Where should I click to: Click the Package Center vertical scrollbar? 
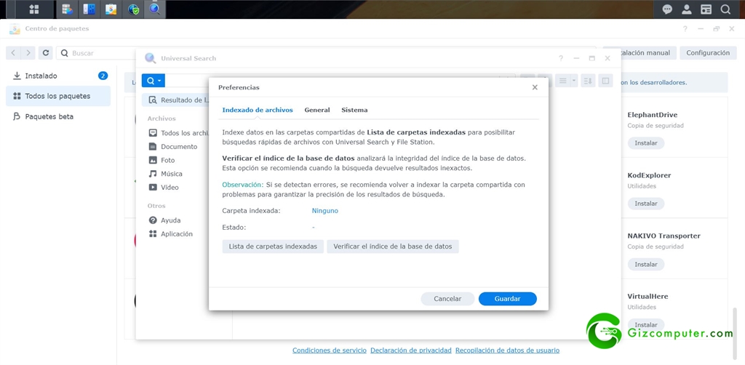click(736, 333)
